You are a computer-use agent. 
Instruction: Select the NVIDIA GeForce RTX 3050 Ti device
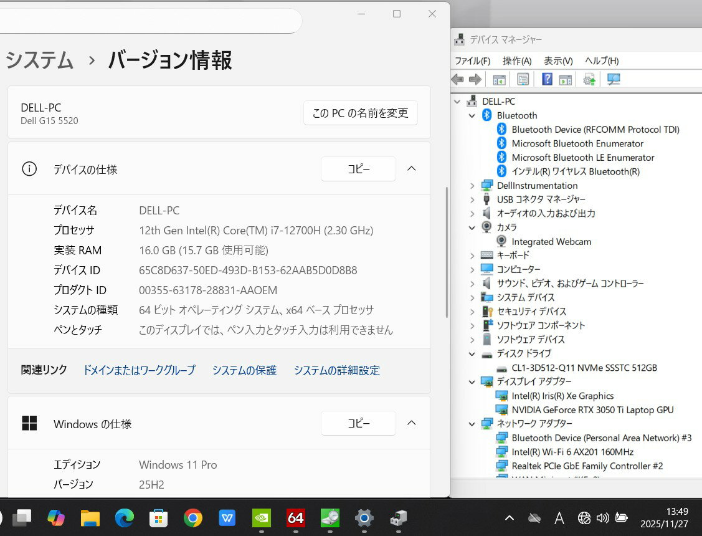pyautogui.click(x=592, y=409)
